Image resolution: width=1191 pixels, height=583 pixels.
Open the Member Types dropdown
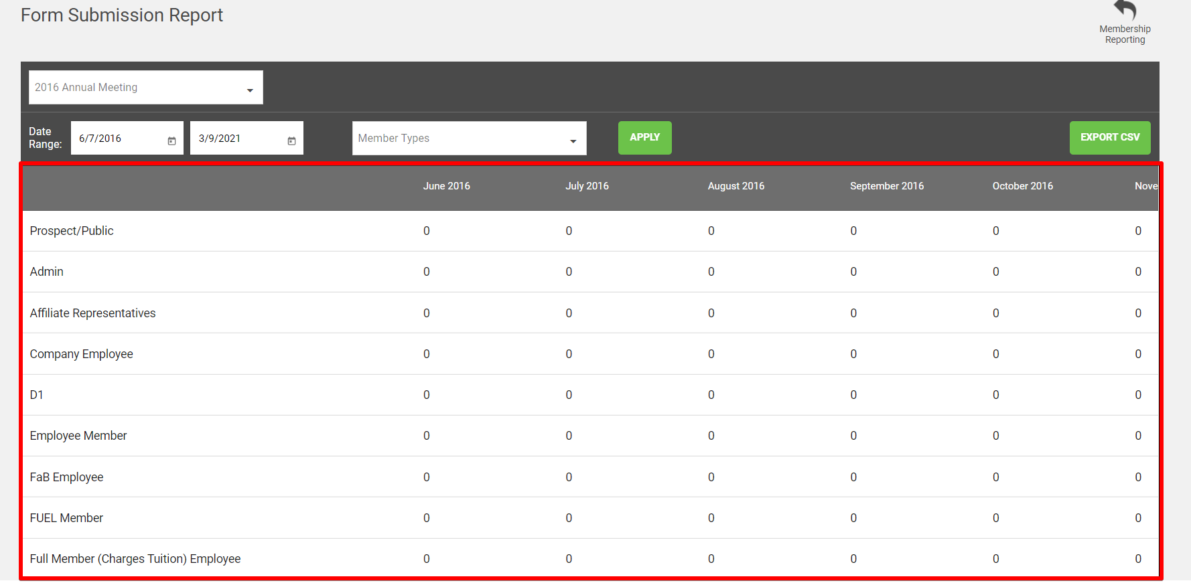470,138
